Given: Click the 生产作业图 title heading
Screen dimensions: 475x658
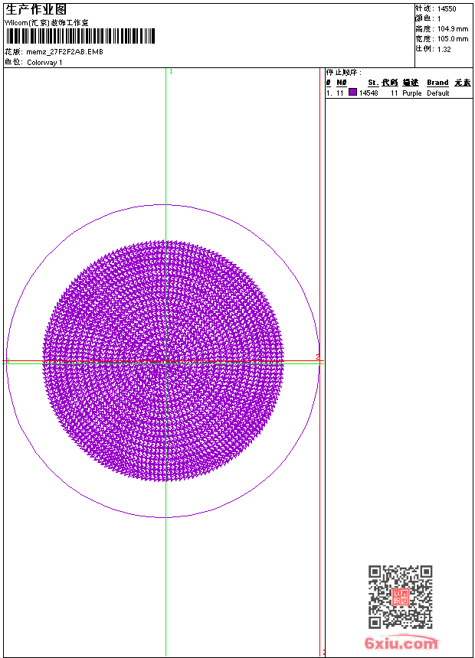Looking at the screenshot, I should coord(35,9).
